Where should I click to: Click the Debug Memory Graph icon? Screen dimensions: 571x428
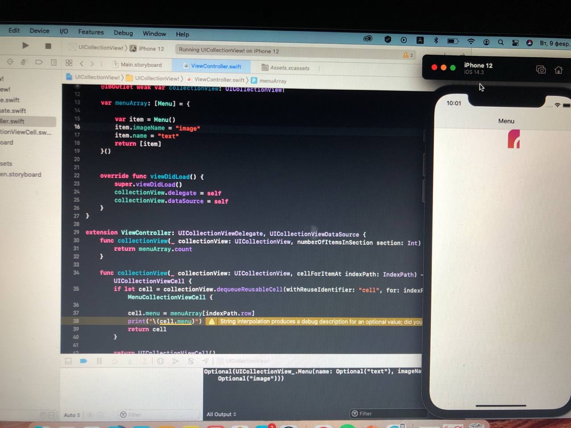click(175, 361)
